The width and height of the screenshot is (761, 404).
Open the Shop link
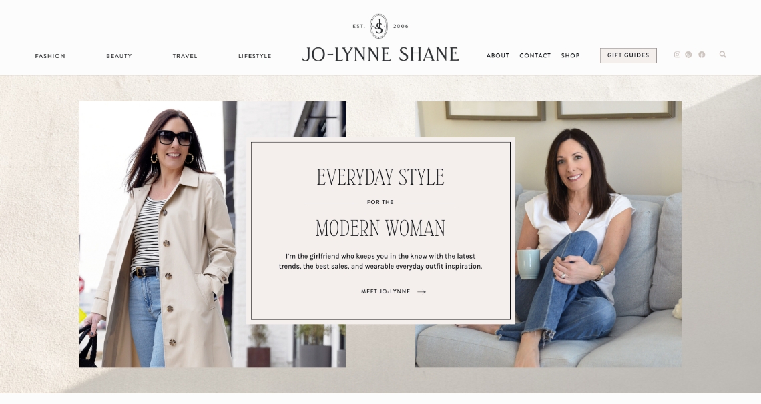point(570,56)
